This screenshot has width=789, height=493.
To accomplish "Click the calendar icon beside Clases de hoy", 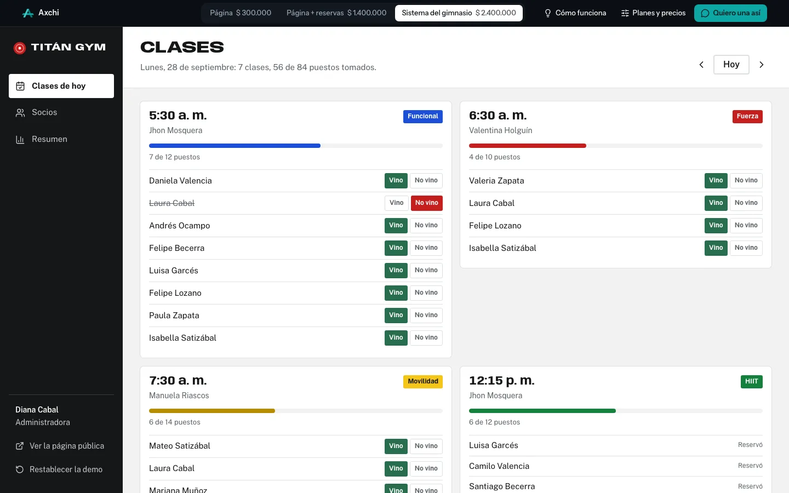I will 20,86.
